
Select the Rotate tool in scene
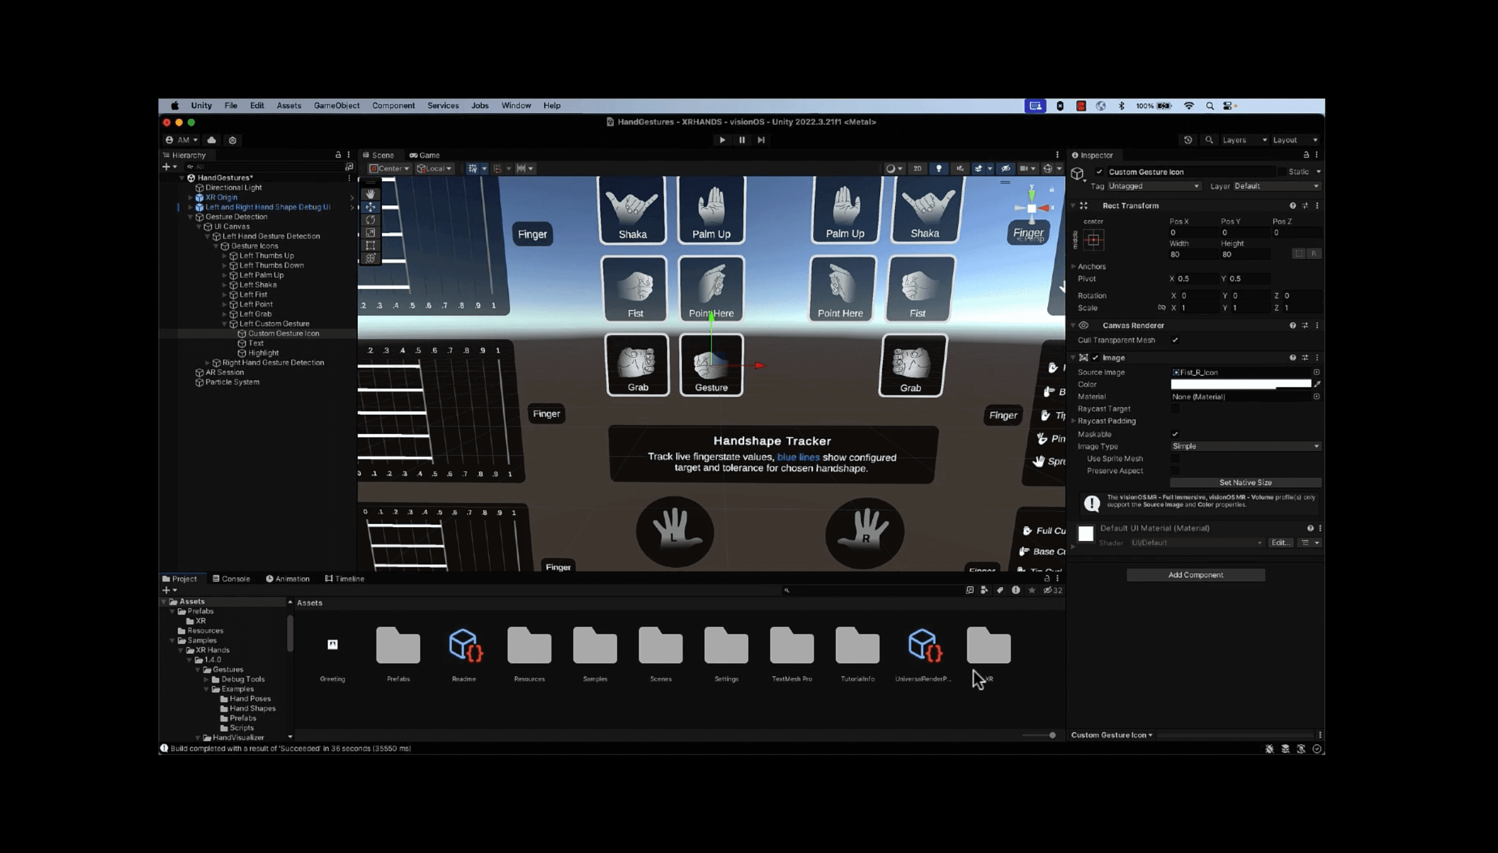[x=370, y=220]
